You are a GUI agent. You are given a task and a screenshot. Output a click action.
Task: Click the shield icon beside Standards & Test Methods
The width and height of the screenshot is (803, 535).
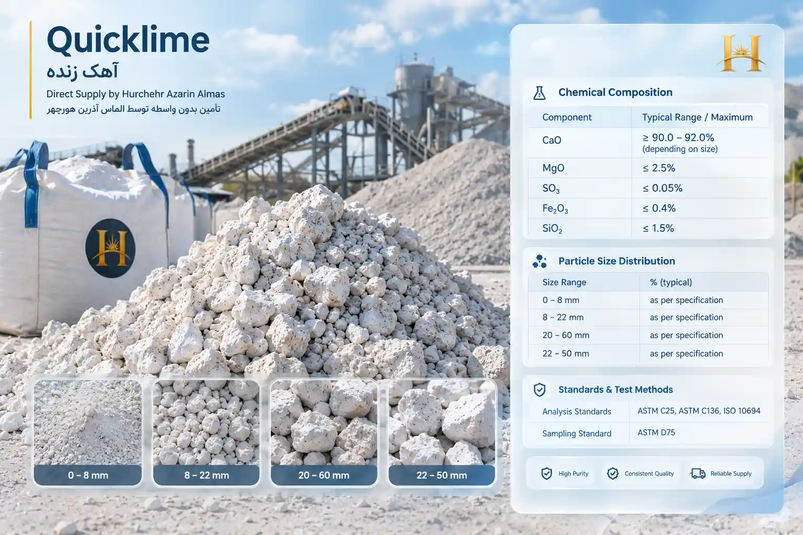tap(540, 390)
